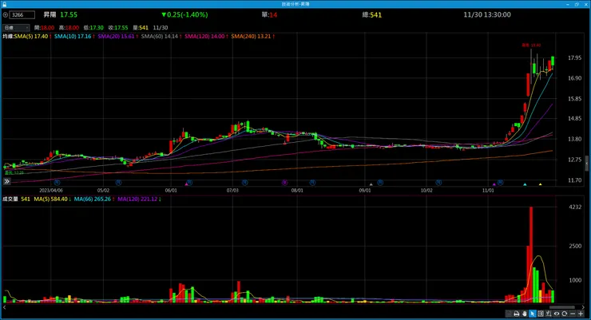The image size is (591, 320).
Task: Click the chart axis settings icon
Action: click(549, 314)
